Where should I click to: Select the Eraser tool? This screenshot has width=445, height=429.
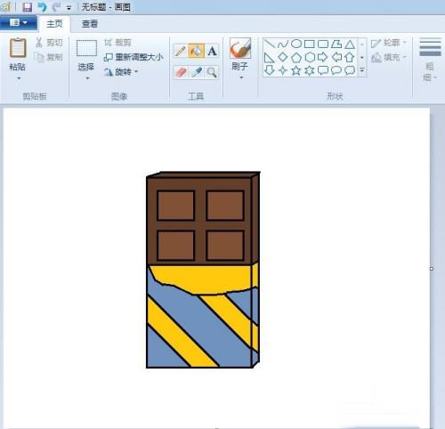tap(181, 72)
